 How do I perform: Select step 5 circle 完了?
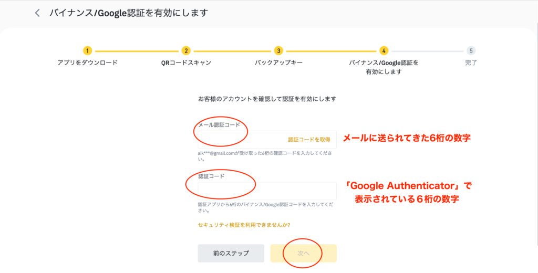(471, 51)
